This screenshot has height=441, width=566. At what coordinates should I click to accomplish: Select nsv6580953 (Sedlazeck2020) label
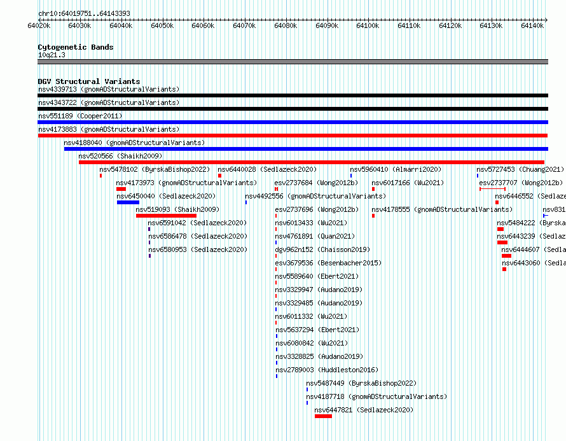198,249
